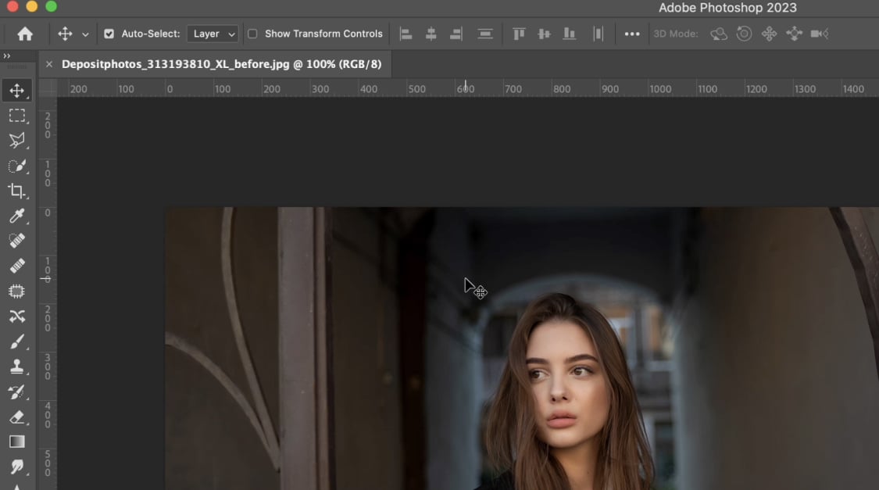879x490 pixels.
Task: Select the Content-Aware Move tool
Action: point(17,317)
